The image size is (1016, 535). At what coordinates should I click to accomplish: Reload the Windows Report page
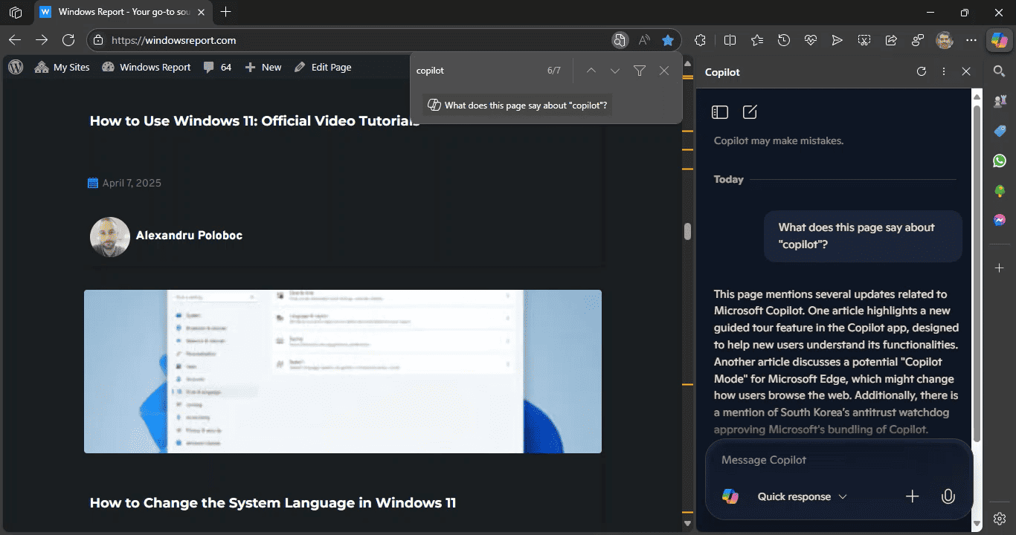pyautogui.click(x=68, y=40)
